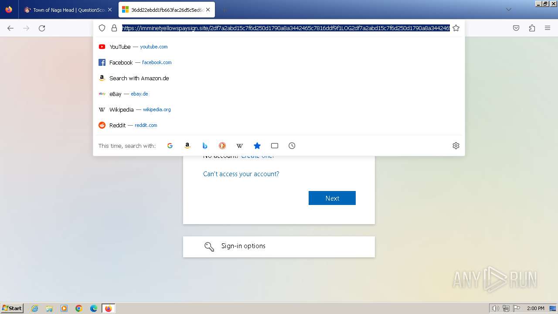Select Search with Amazon.de suggestion

pos(279,78)
